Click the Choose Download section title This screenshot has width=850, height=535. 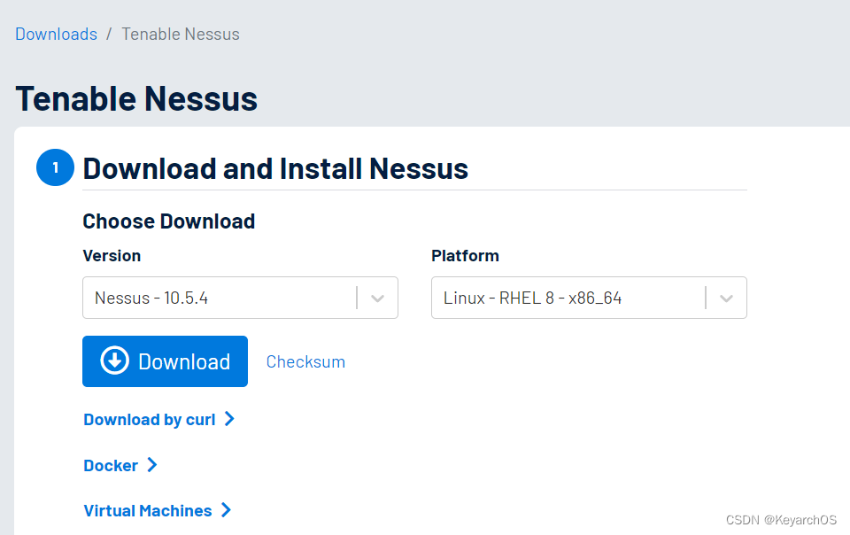[168, 221]
